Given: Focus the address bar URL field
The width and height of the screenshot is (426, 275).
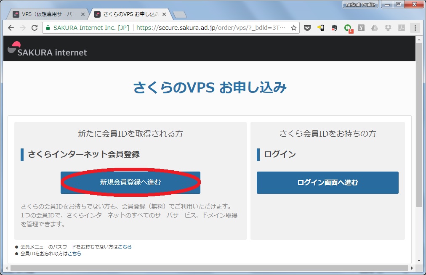Looking at the screenshot, I should [210, 28].
